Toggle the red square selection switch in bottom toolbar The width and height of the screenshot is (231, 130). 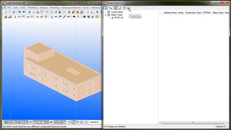click(22, 122)
